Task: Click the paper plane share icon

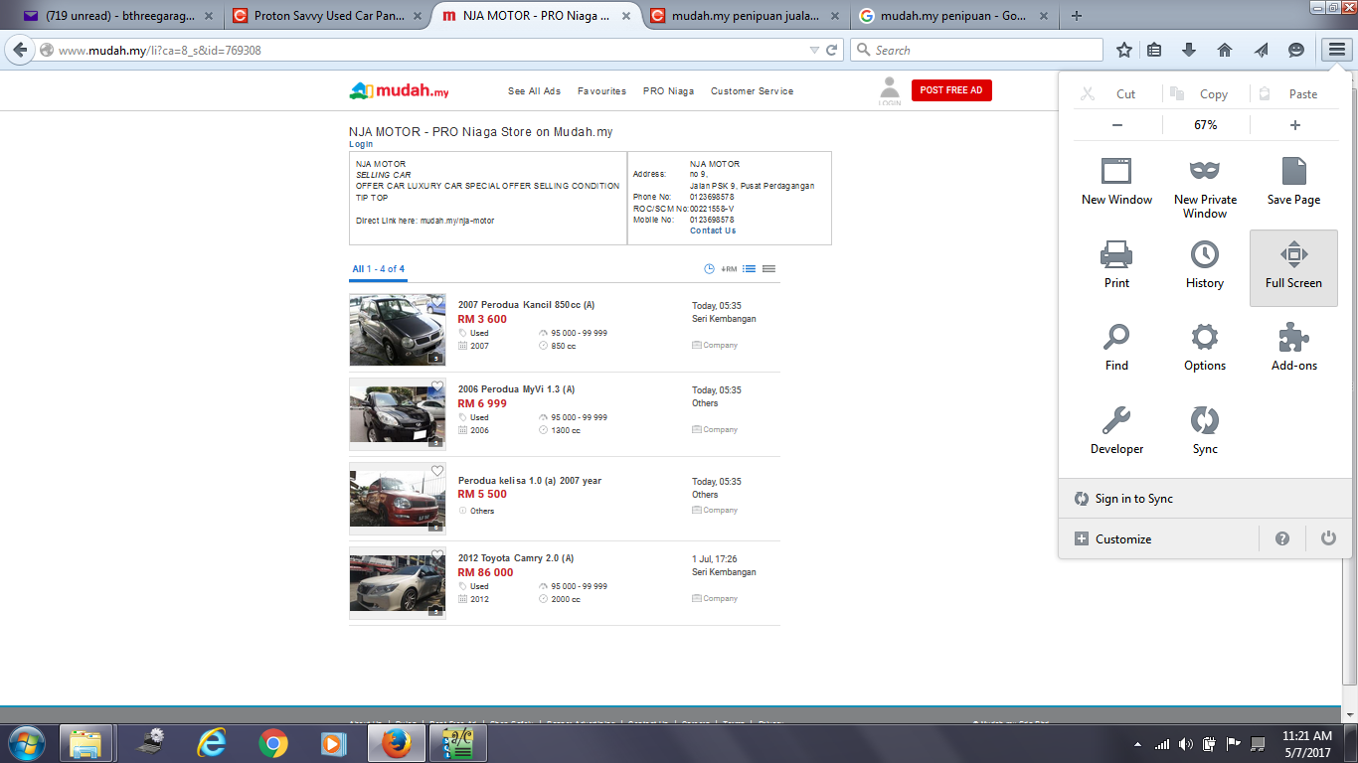Action: point(1261,50)
